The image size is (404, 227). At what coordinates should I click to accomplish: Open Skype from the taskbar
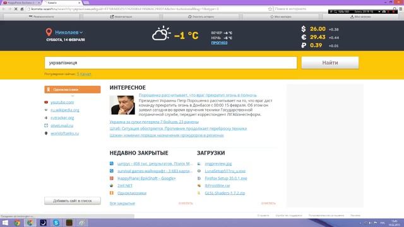[56, 223]
